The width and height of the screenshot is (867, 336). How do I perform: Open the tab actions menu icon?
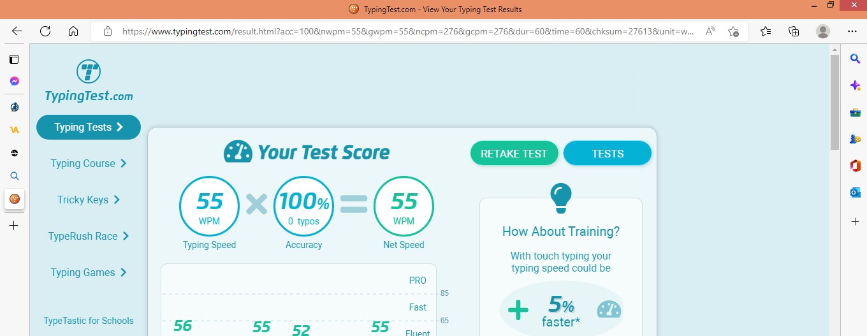pyautogui.click(x=14, y=59)
